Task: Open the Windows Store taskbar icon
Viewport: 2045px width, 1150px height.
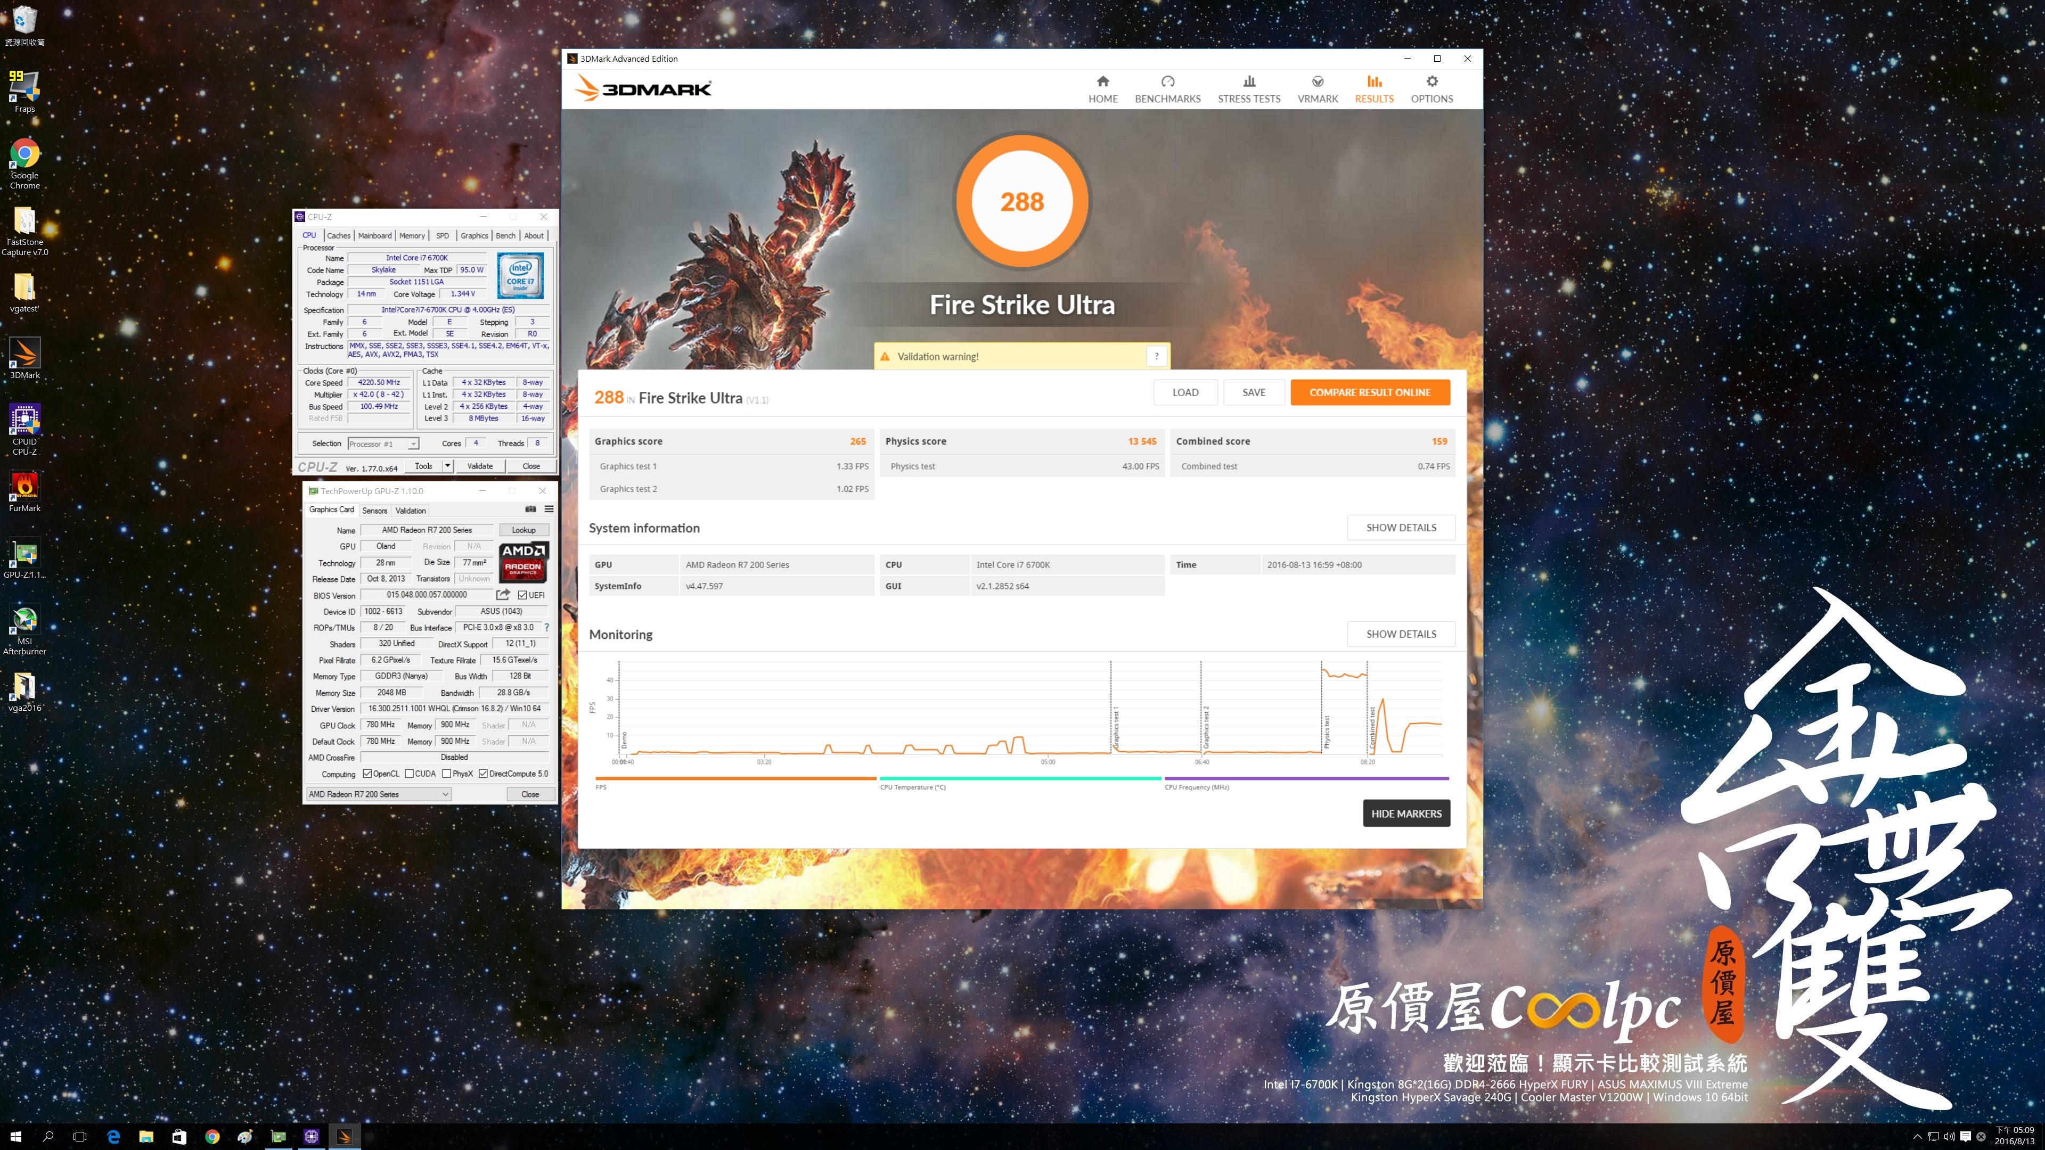Action: pyautogui.click(x=179, y=1137)
